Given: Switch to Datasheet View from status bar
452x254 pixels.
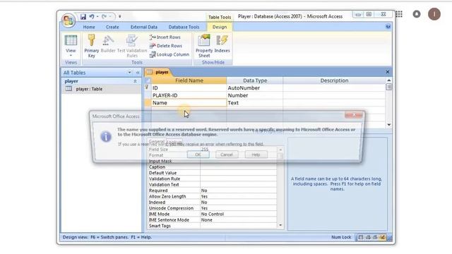Looking at the screenshot, I should pyautogui.click(x=361, y=237).
